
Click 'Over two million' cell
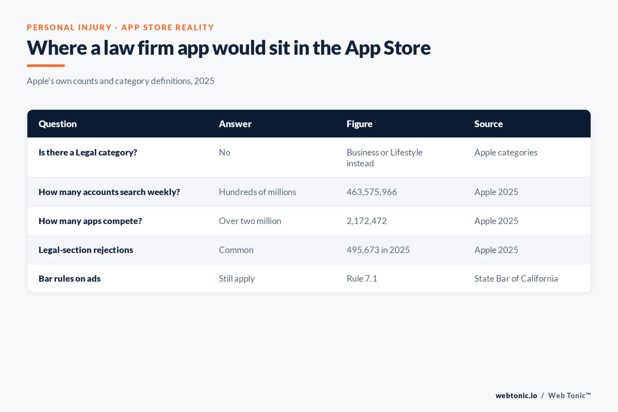pyautogui.click(x=250, y=221)
